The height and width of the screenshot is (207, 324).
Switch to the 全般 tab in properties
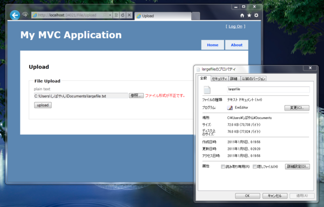click(204, 78)
